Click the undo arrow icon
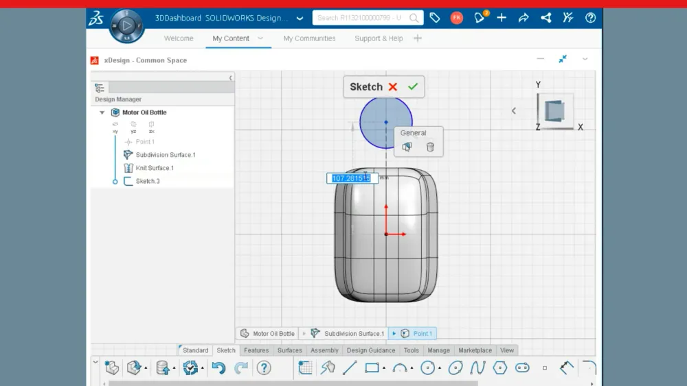Viewport: 687px width, 386px height. tap(218, 367)
